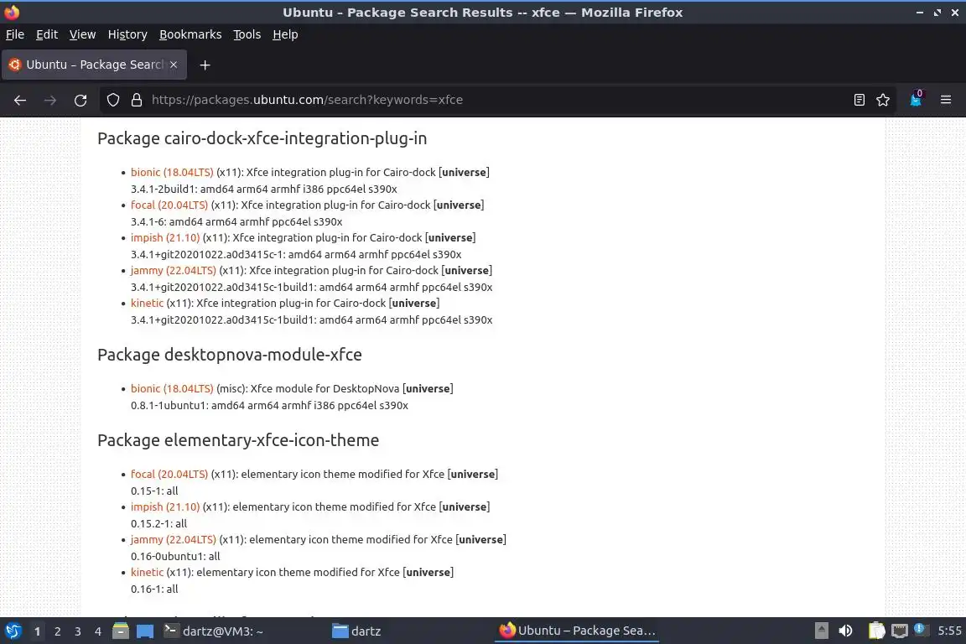Viewport: 966px width, 644px height.
Task: Open the Help menu
Action: coord(285,34)
